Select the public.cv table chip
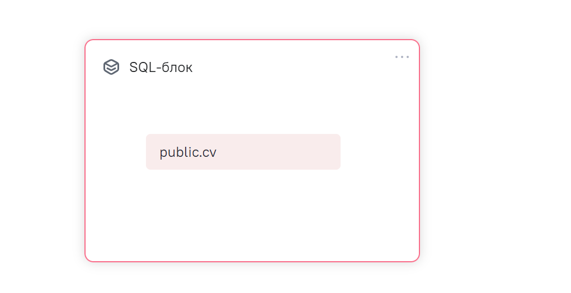This screenshot has height=293, width=571. tap(243, 152)
